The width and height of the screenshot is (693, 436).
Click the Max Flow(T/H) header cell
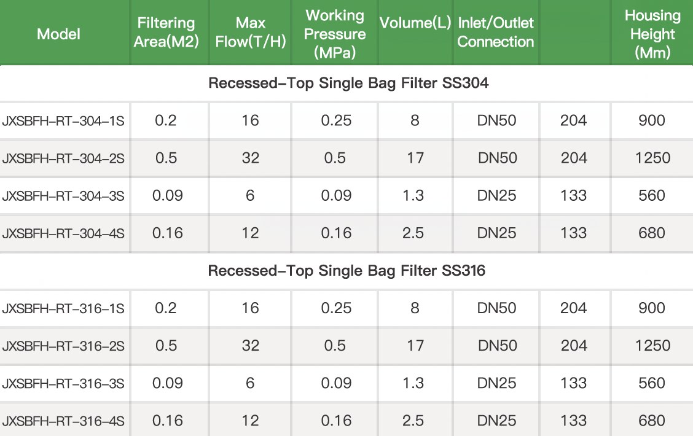pos(251,33)
